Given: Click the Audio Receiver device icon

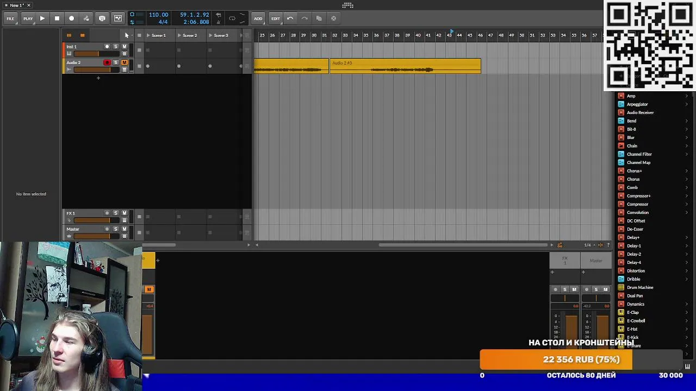Looking at the screenshot, I should (621, 112).
